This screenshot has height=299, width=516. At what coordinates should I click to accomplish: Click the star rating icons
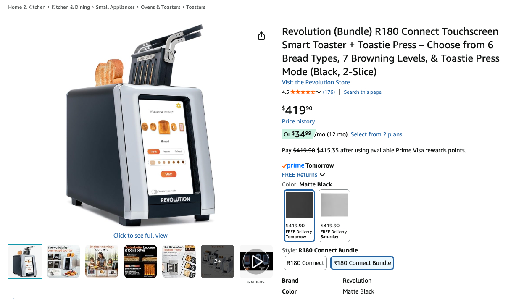[302, 92]
